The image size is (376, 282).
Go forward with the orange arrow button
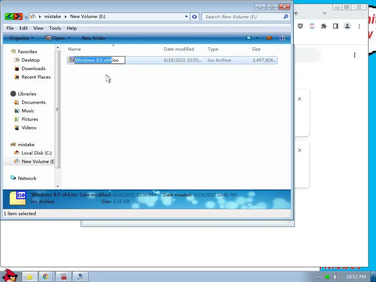(18, 17)
